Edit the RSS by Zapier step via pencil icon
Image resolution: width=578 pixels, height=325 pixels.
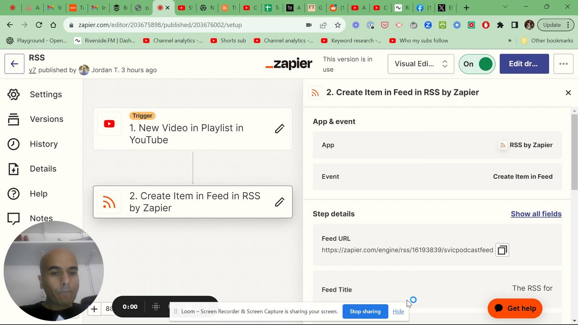pos(280,202)
